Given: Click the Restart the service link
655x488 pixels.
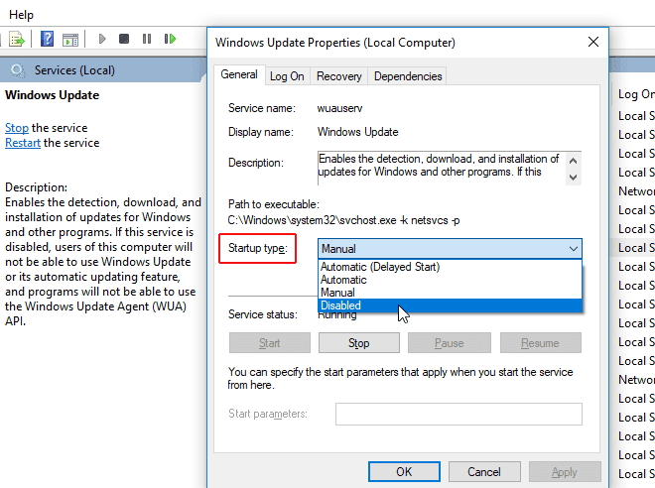Looking at the screenshot, I should [x=23, y=143].
